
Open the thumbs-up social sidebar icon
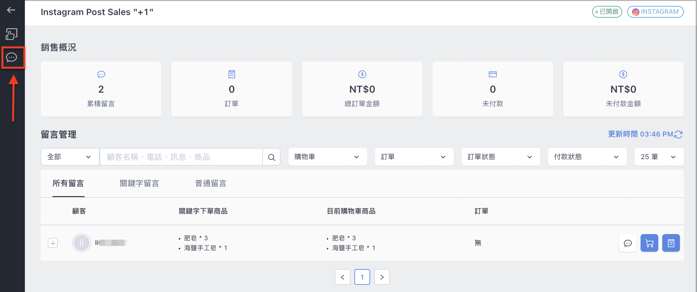[11, 34]
